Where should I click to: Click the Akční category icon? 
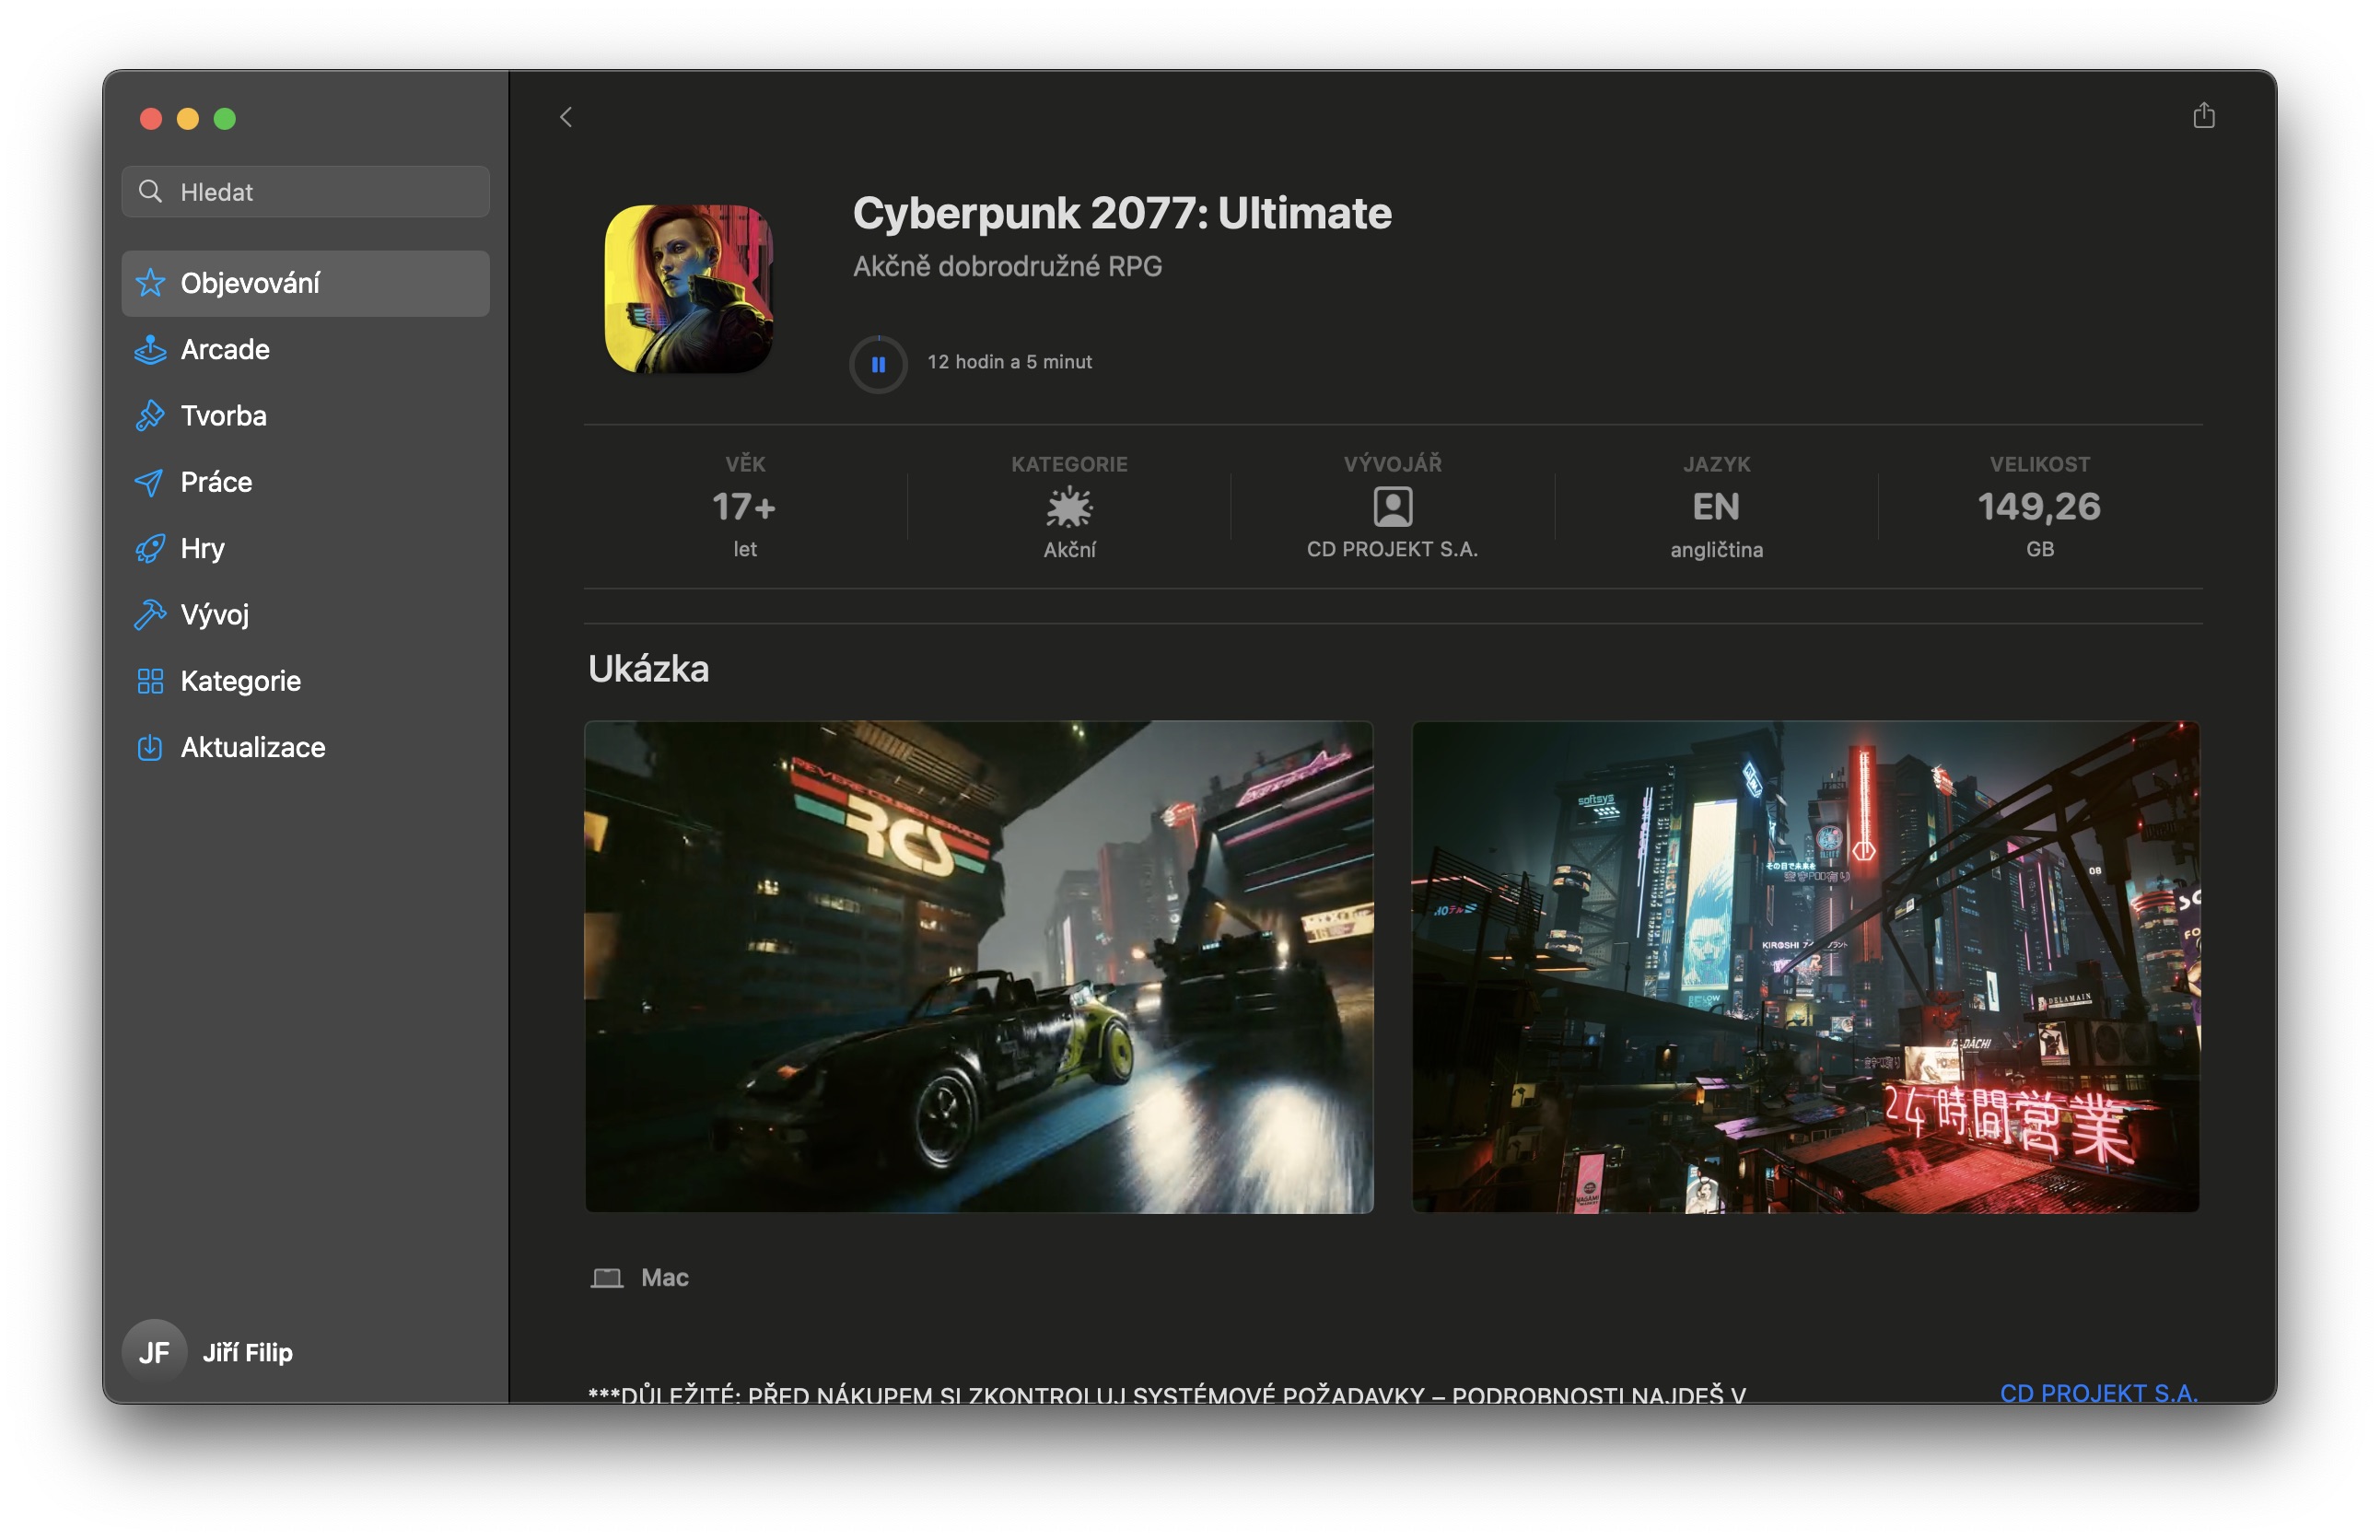coord(1068,507)
